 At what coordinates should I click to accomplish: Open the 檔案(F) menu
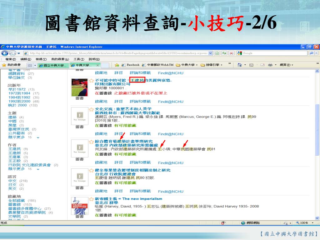(x=11, y=59)
